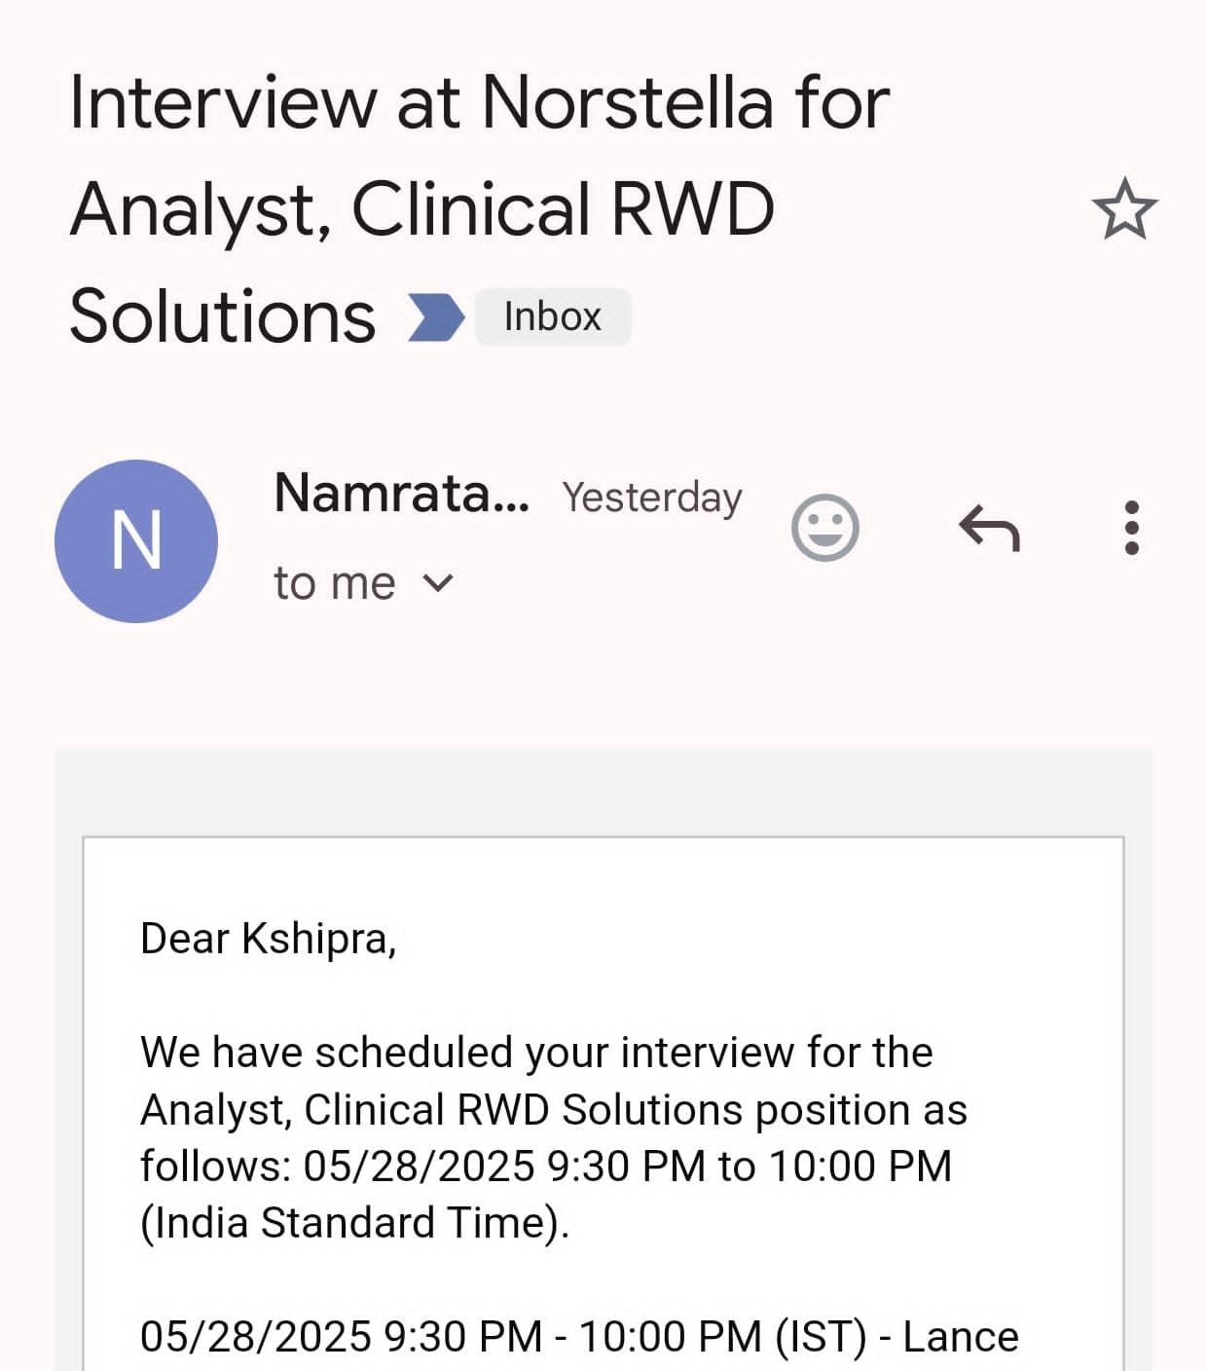Tap the '05/28/2025 9:30 PM to 10:00 PM' date in the paragraph
The width and height of the screenshot is (1207, 1371).
627,1166
